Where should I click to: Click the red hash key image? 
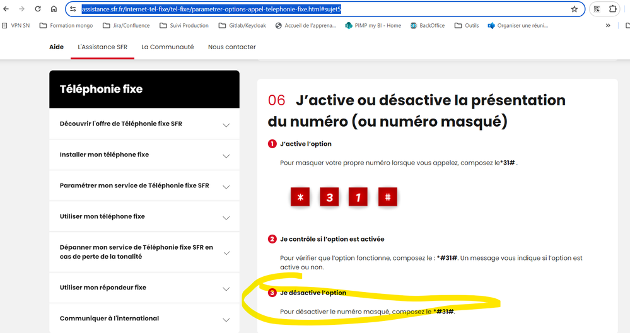[388, 197]
